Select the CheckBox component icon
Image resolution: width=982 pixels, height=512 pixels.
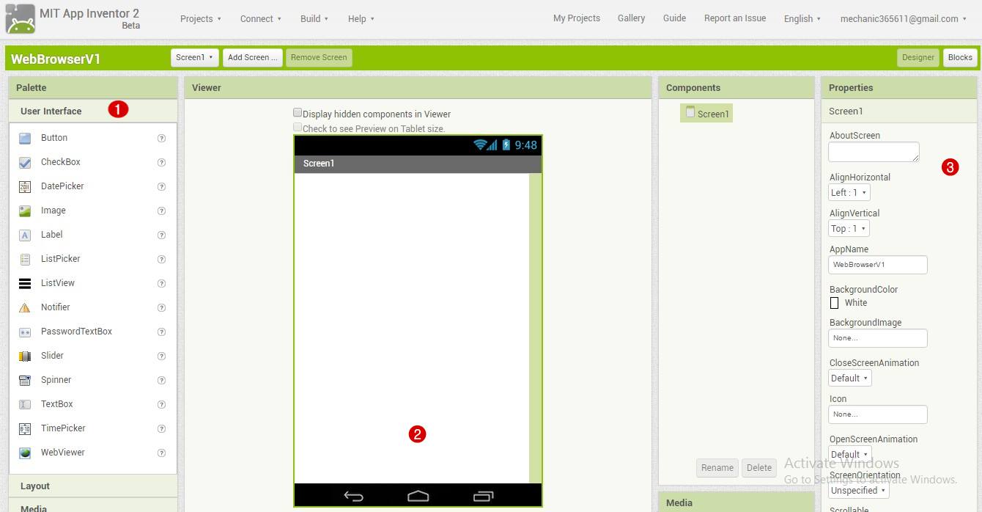click(25, 162)
